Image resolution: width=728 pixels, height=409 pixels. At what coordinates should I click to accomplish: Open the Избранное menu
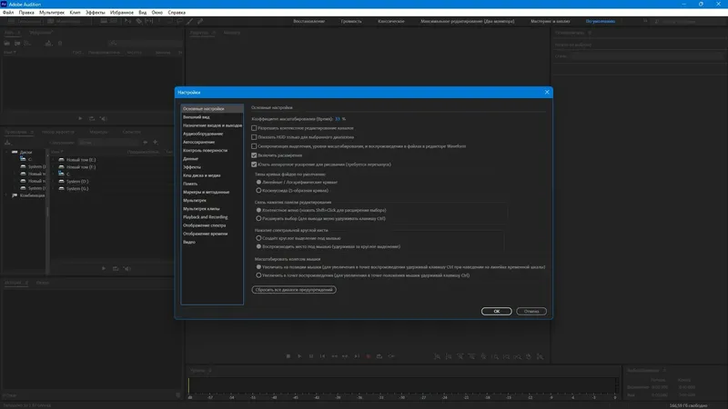click(x=122, y=13)
